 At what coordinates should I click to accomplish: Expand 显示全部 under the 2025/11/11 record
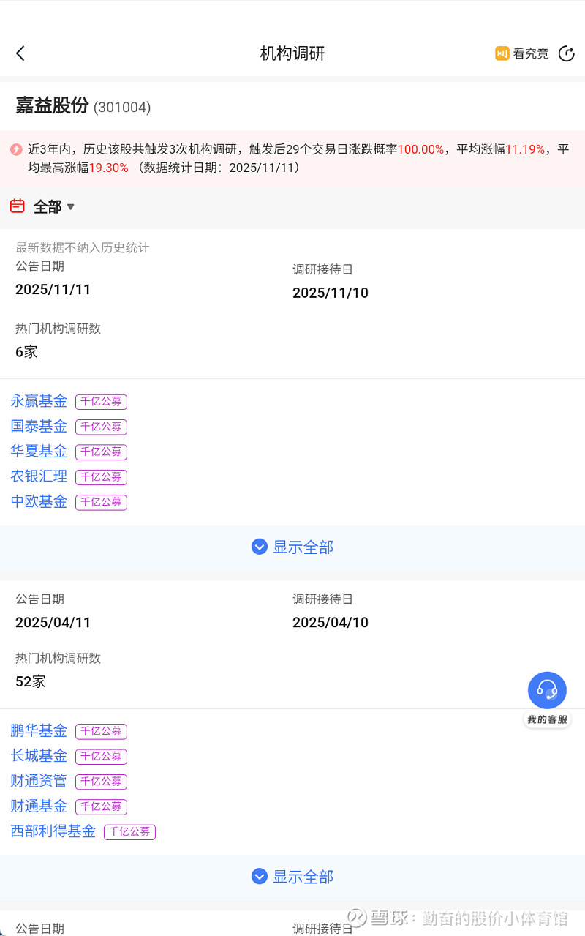(x=292, y=547)
